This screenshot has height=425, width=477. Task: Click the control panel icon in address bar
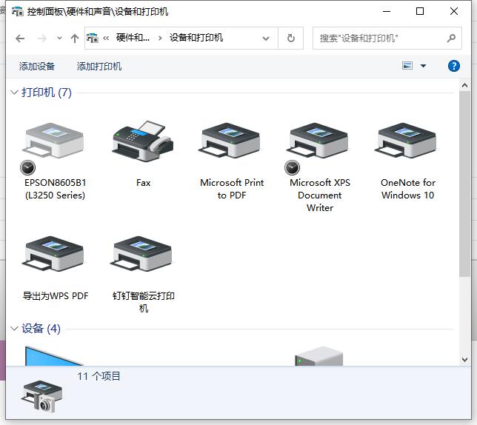(x=93, y=39)
